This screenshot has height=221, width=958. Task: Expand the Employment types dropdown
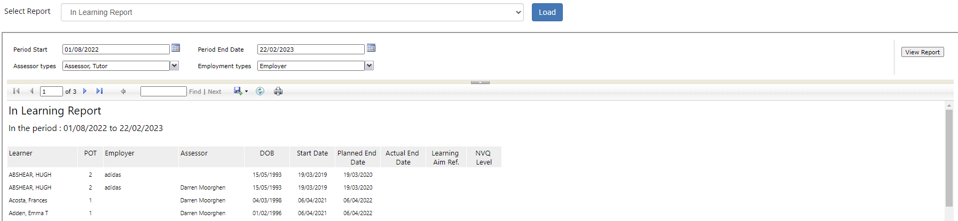pos(369,66)
